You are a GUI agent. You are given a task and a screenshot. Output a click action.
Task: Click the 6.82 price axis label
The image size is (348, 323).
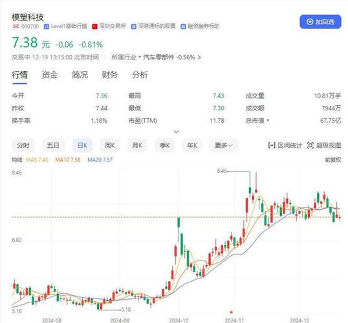pos(17,240)
